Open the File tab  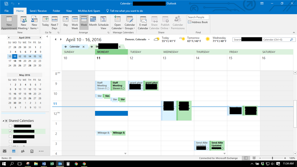7,11
